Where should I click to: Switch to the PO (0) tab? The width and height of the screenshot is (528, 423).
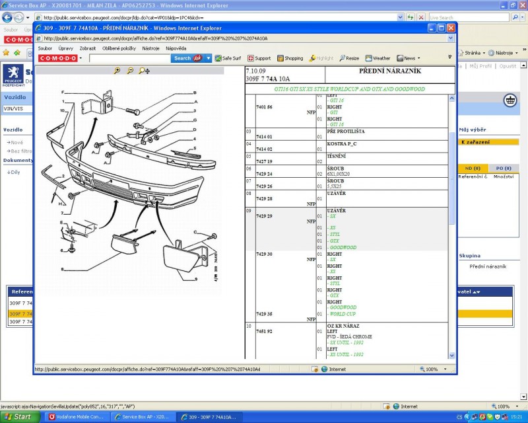504,168
